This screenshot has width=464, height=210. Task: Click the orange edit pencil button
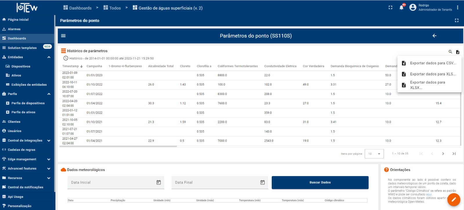[x=454, y=199]
